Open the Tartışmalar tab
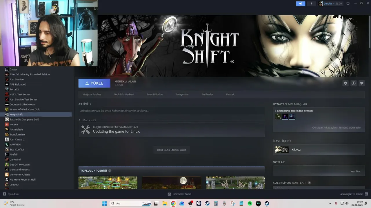 182,94
